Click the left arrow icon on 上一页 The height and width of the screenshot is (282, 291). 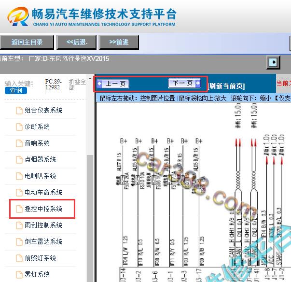[100, 84]
